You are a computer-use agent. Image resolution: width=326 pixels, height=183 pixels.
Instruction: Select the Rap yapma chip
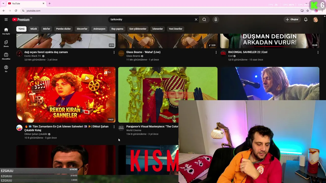coord(117,29)
